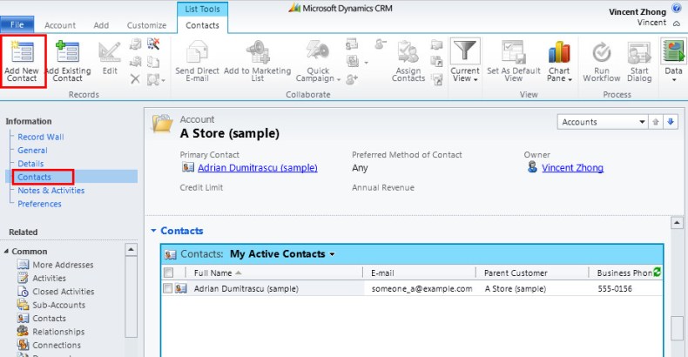Click the up arrow of the form's right scrollbar
The image size is (688, 357).
677,223
